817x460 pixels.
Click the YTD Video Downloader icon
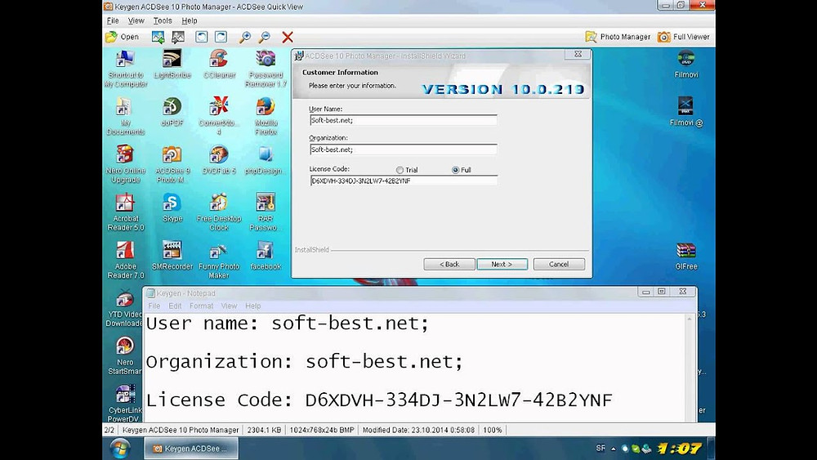click(124, 308)
